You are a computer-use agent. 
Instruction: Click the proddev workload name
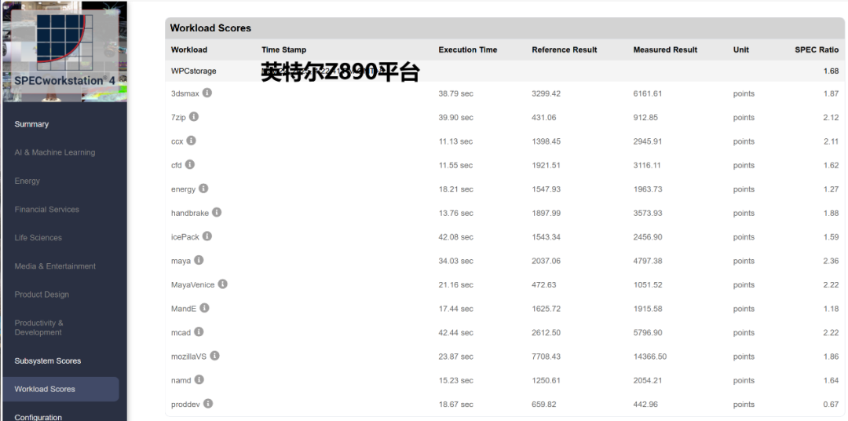point(185,405)
